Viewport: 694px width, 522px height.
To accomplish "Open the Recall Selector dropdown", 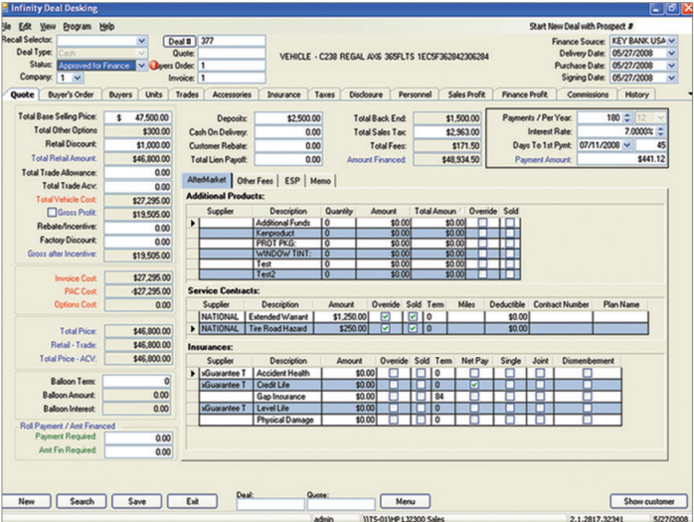I will pyautogui.click(x=141, y=41).
